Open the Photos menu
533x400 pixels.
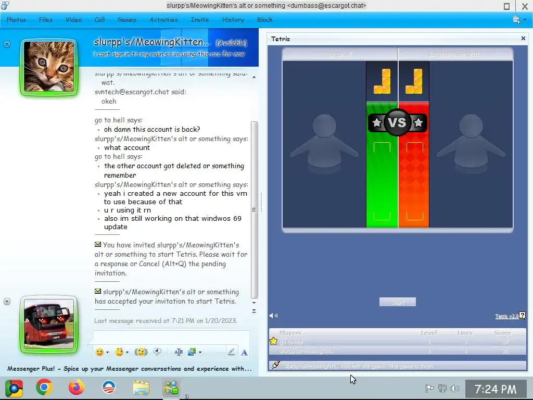click(x=16, y=20)
